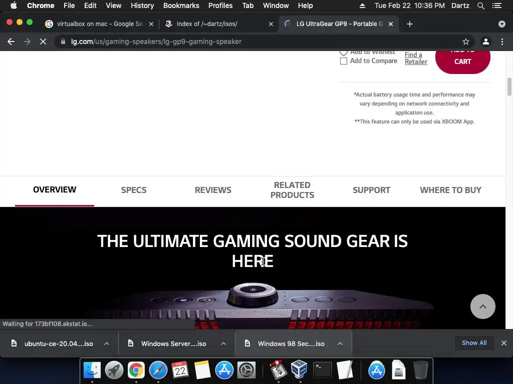Close the virtualbox Google search tab
The image size is (513, 384).
pos(151,24)
